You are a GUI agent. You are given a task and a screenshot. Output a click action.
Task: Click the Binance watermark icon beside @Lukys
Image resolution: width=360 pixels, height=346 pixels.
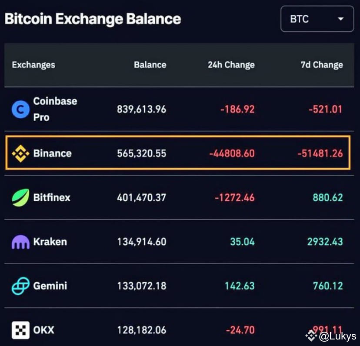tap(311, 336)
